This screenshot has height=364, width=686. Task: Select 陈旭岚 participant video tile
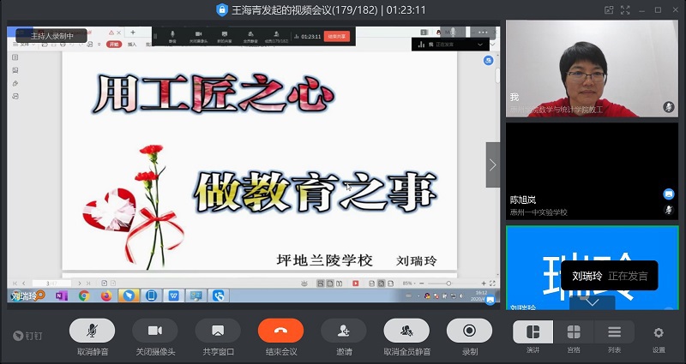[590, 170]
